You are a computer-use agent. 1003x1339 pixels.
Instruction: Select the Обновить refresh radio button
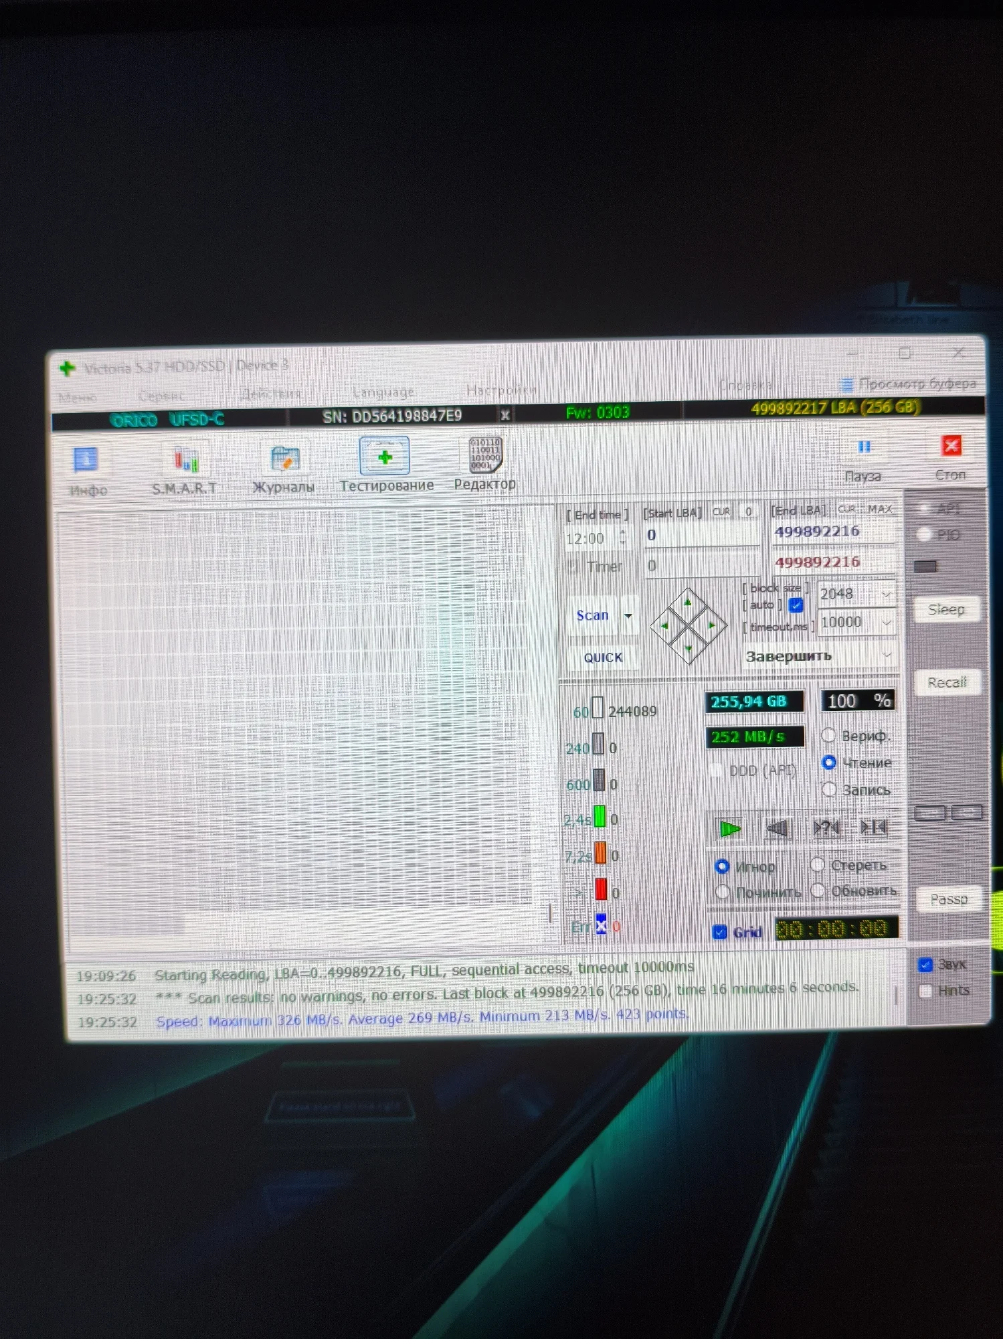click(818, 891)
